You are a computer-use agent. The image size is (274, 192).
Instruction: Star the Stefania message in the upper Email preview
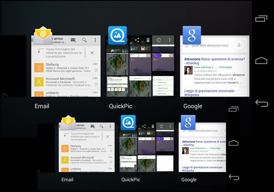96,70
